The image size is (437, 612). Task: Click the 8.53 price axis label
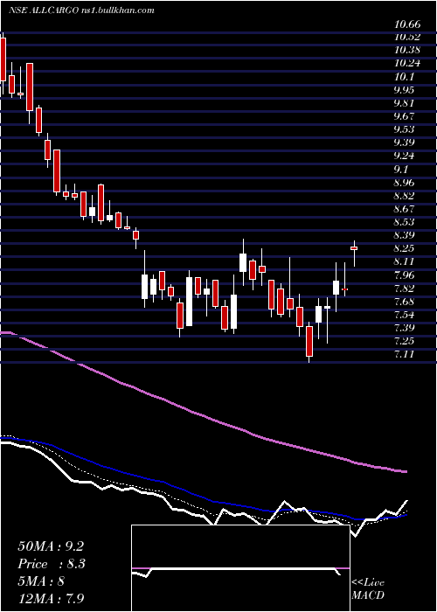point(404,222)
